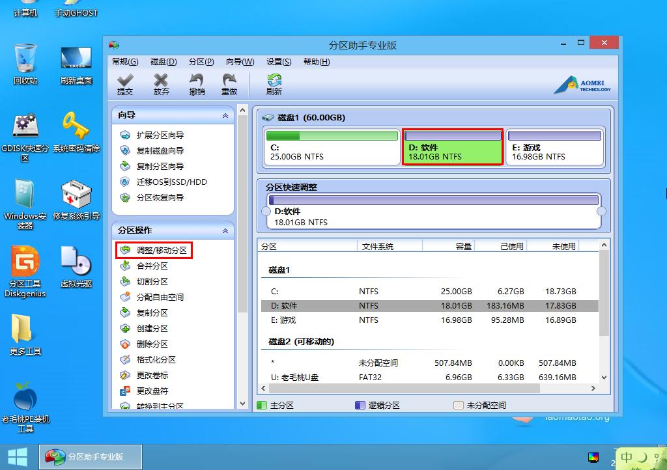Viewport: 667px width, 470px height.
Task: Click the 重做 (Redo) toolbar icon
Action: pyautogui.click(x=229, y=84)
